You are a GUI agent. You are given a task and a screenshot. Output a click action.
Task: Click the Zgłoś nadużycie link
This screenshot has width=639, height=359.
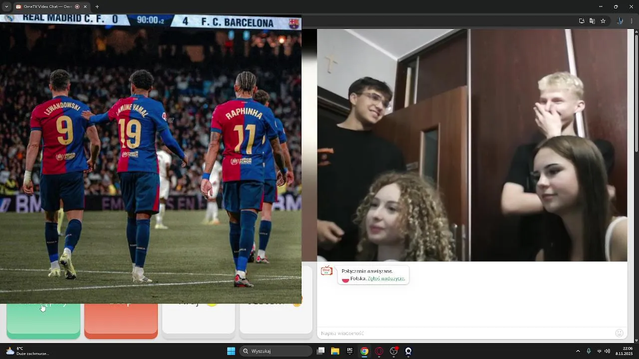point(386,278)
